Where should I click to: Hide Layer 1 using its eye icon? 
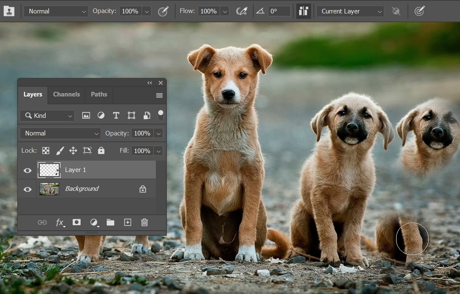pyautogui.click(x=28, y=170)
